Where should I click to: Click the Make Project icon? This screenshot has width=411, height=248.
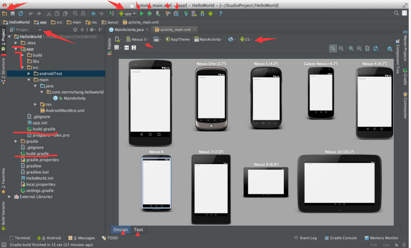coord(112,13)
